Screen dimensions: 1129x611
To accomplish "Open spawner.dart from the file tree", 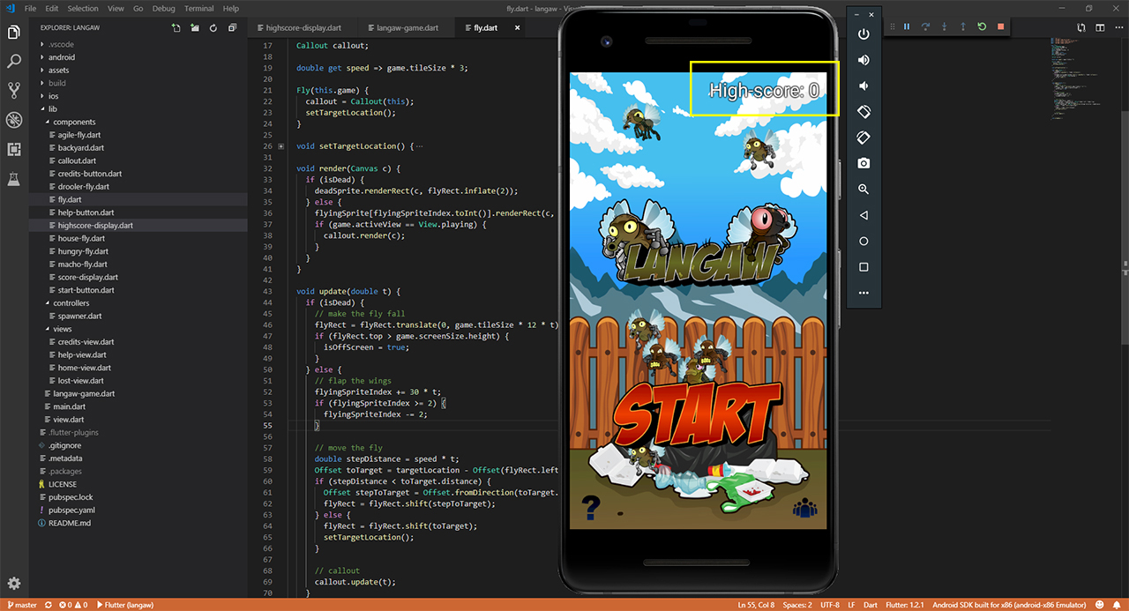I will pyautogui.click(x=79, y=316).
